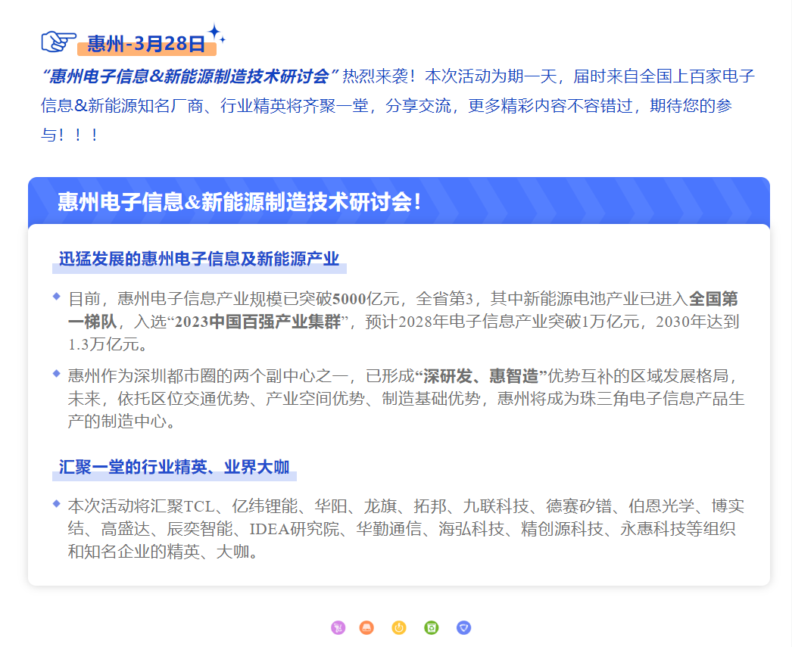792x647 pixels.
Task: Click the pointing hand icon
Action: 58,41
